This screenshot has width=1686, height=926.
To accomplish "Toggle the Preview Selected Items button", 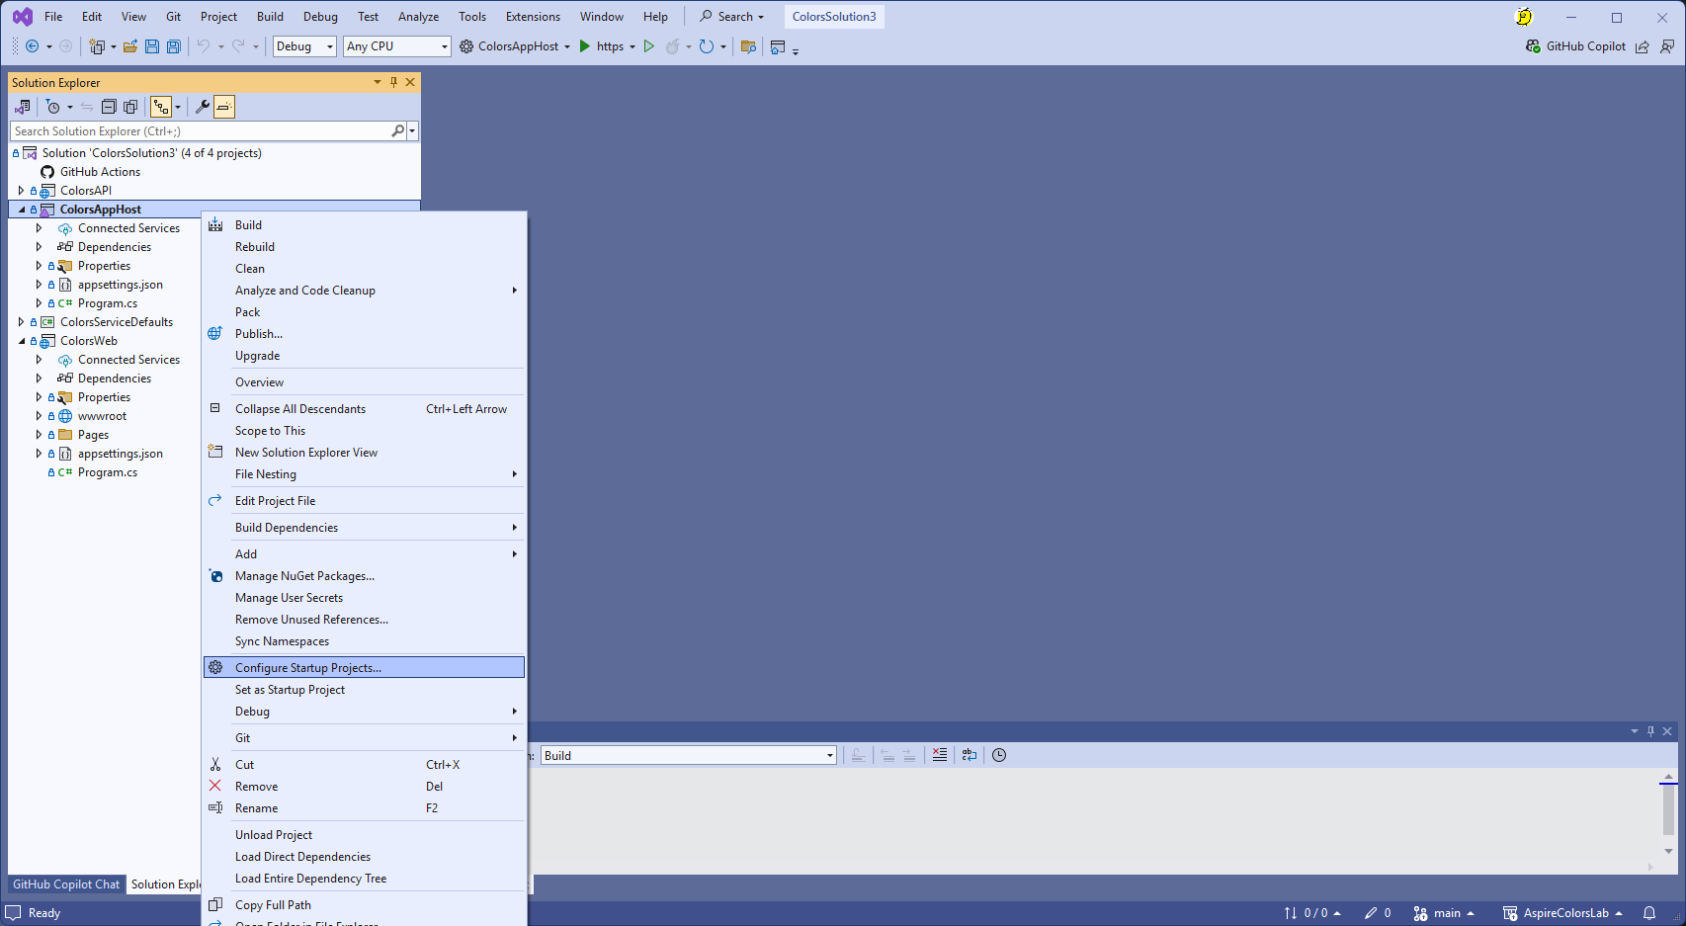I will [x=224, y=107].
